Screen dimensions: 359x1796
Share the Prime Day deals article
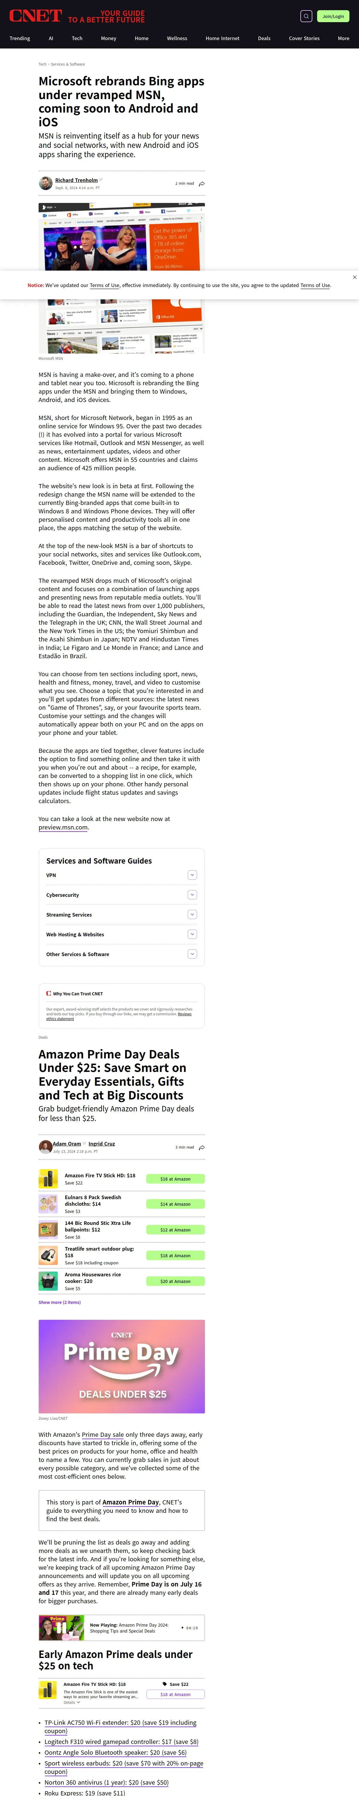[x=201, y=1148]
